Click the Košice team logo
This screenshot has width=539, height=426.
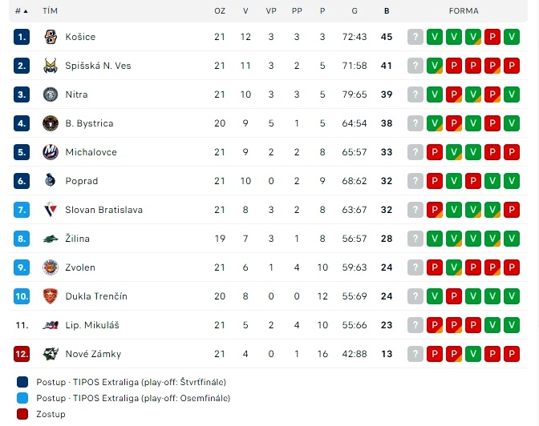(51, 37)
